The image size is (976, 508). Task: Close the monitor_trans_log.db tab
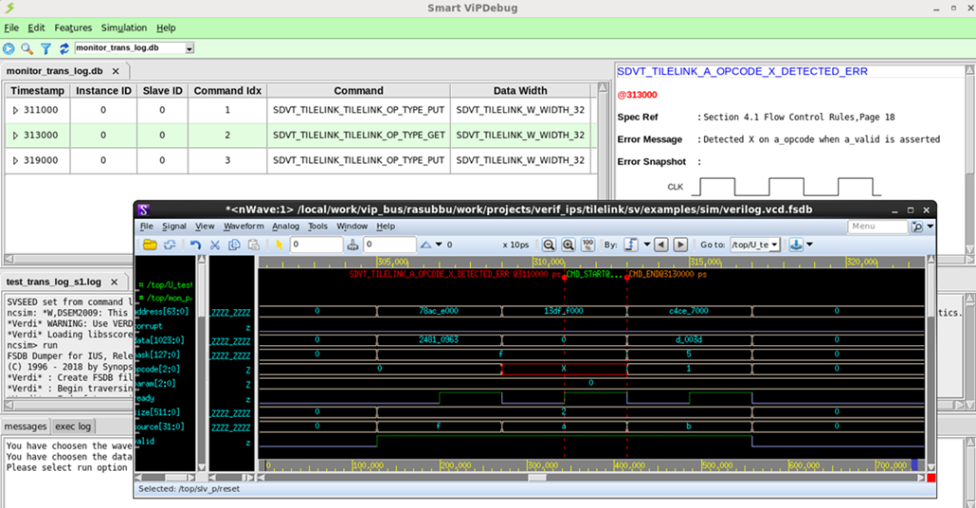coord(116,71)
